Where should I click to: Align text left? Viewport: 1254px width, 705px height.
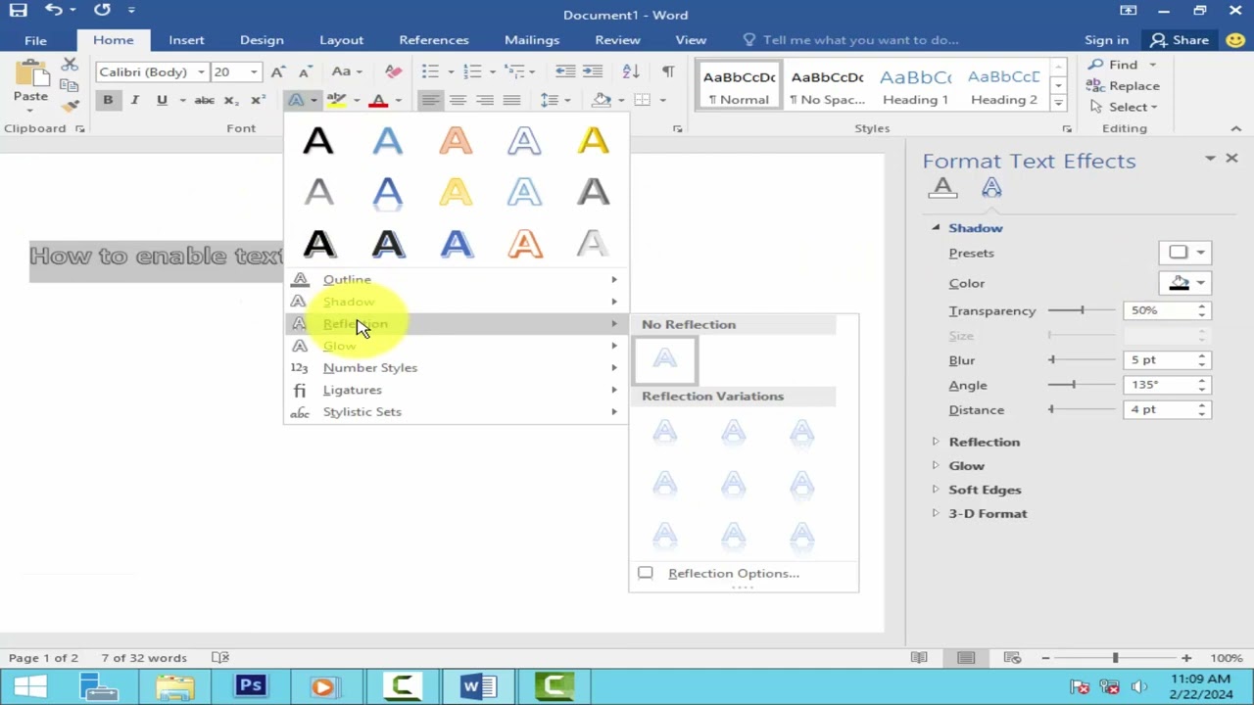click(430, 100)
